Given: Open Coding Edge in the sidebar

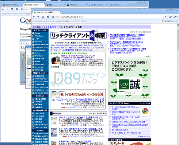Looking at the screenshot, I should click(x=40, y=50).
